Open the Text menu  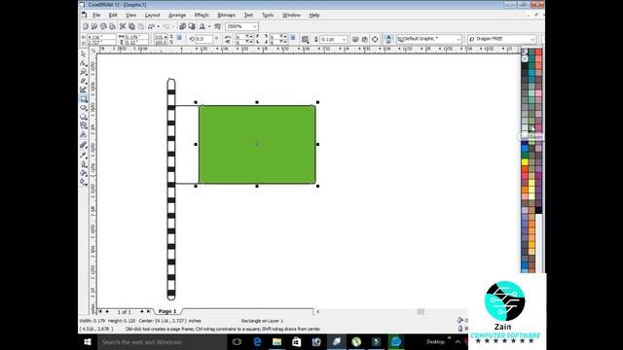tap(248, 16)
